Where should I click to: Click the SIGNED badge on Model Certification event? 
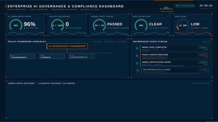203,62
